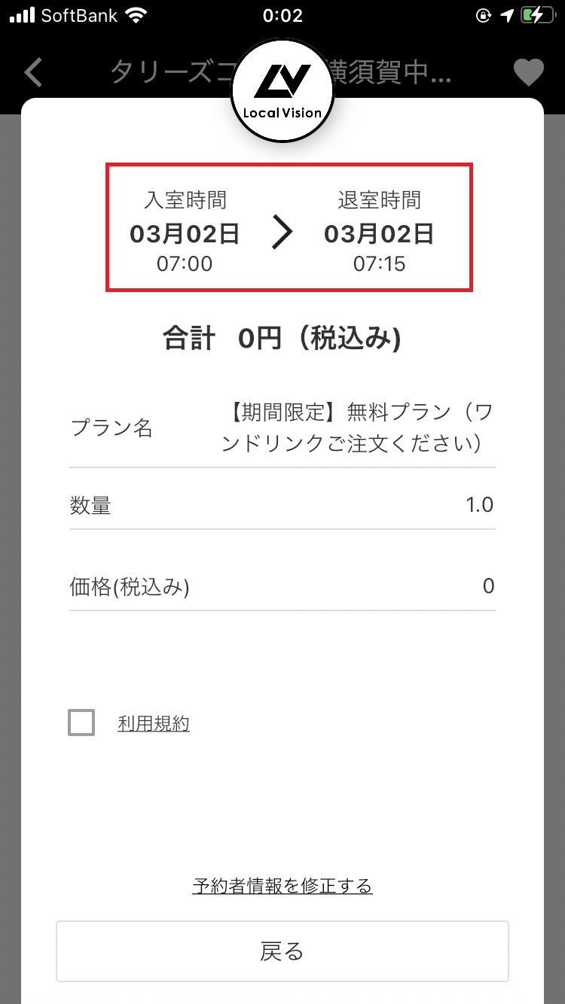
Task: Tap the cellular signal strength icon
Action: tap(23, 16)
